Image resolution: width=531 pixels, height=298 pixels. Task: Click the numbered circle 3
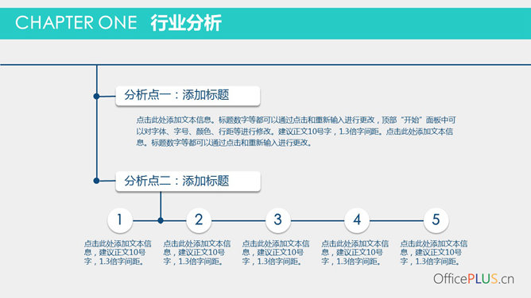coord(278,220)
